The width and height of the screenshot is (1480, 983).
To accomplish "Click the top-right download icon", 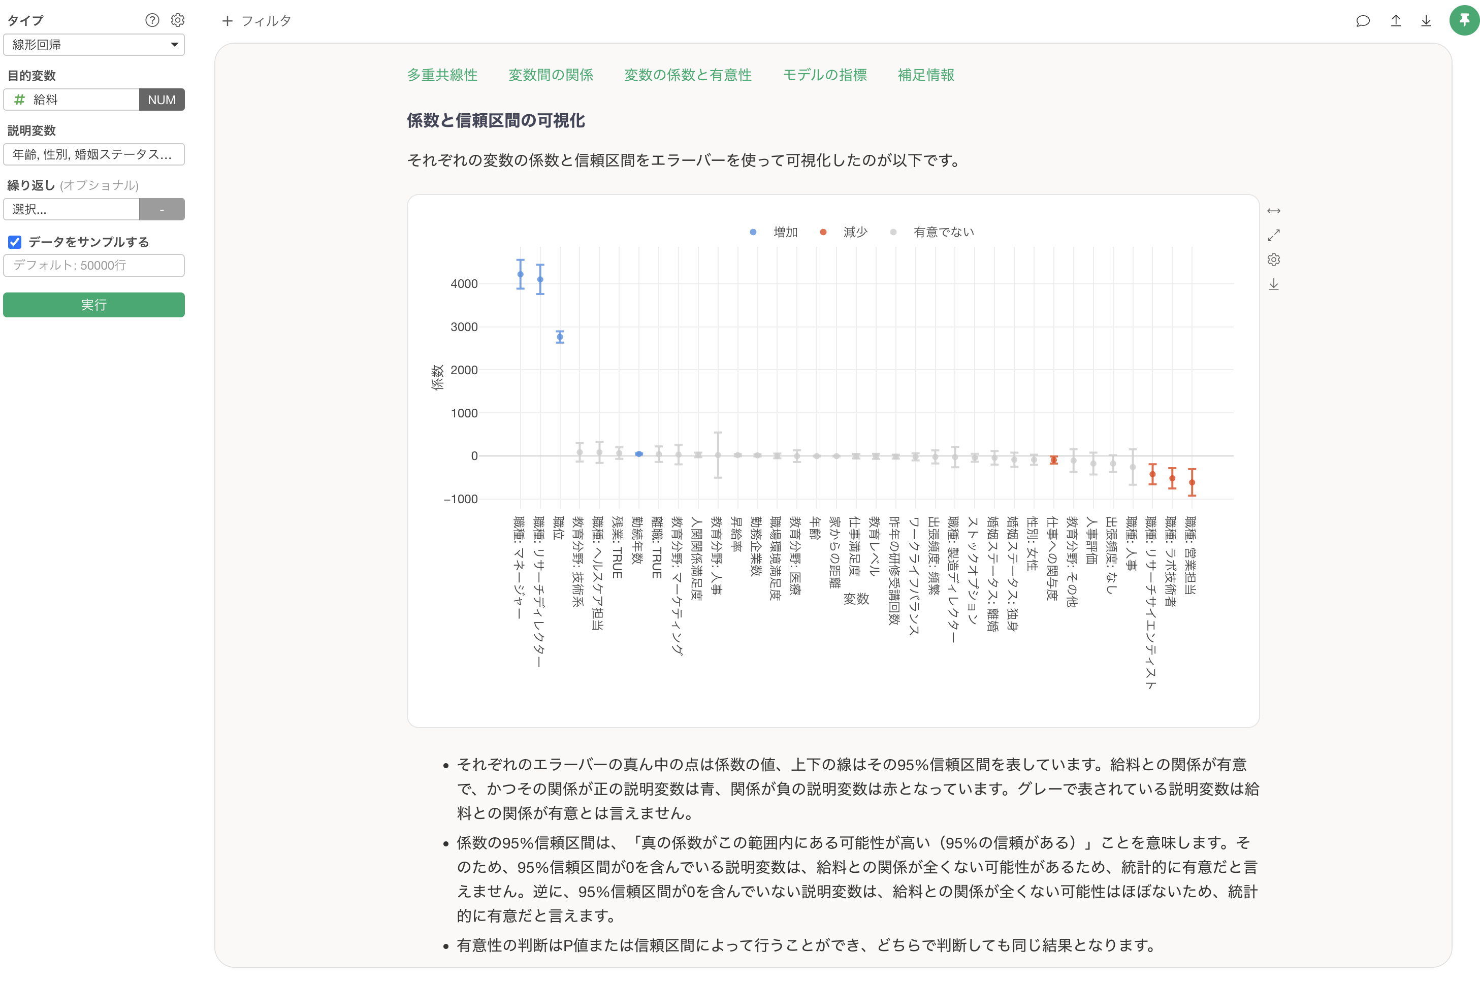I will (x=1426, y=21).
